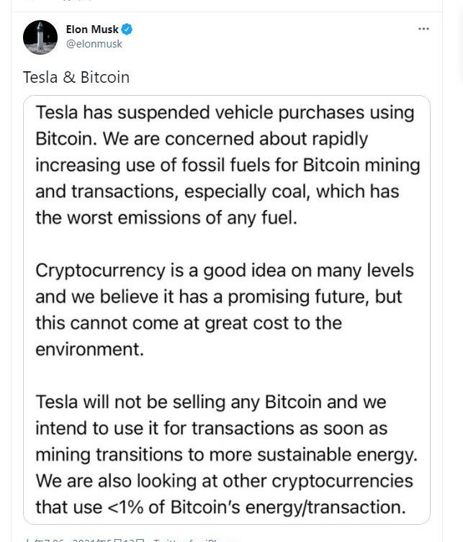
Task: Click the Elon Musk display name
Action: [92, 30]
